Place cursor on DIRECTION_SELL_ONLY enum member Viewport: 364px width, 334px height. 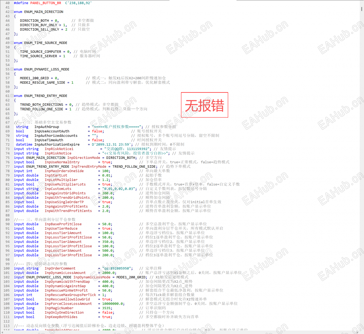point(39,29)
